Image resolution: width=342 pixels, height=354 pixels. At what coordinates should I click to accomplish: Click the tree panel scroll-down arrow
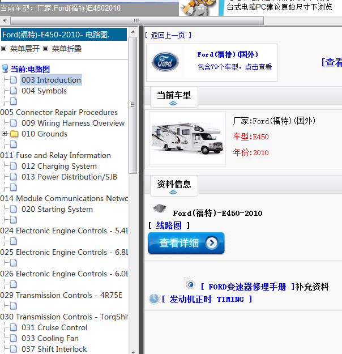[x=133, y=352]
